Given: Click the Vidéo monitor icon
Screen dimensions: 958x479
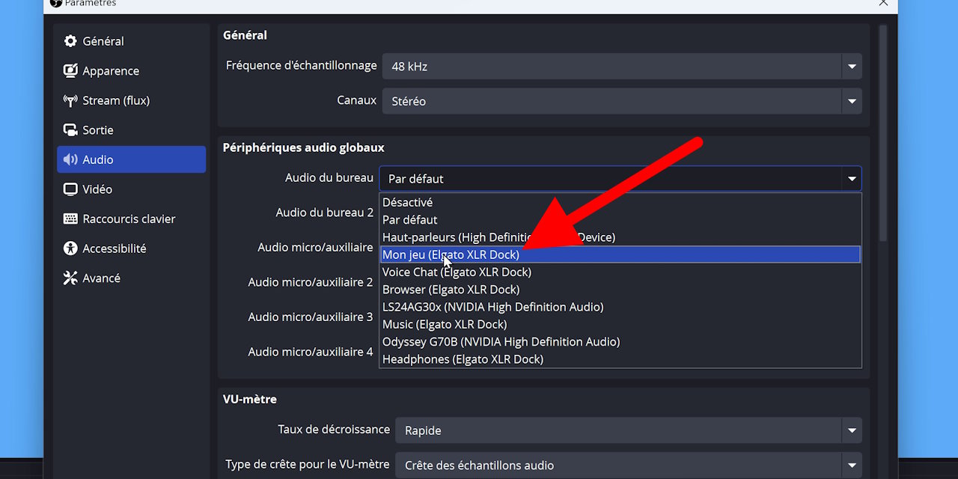Looking at the screenshot, I should click(70, 189).
